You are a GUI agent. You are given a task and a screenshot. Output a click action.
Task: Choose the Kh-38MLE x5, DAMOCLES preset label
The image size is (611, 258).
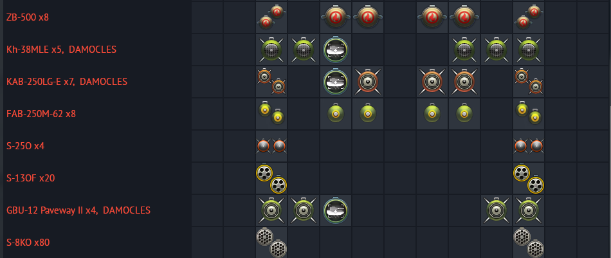(x=61, y=50)
